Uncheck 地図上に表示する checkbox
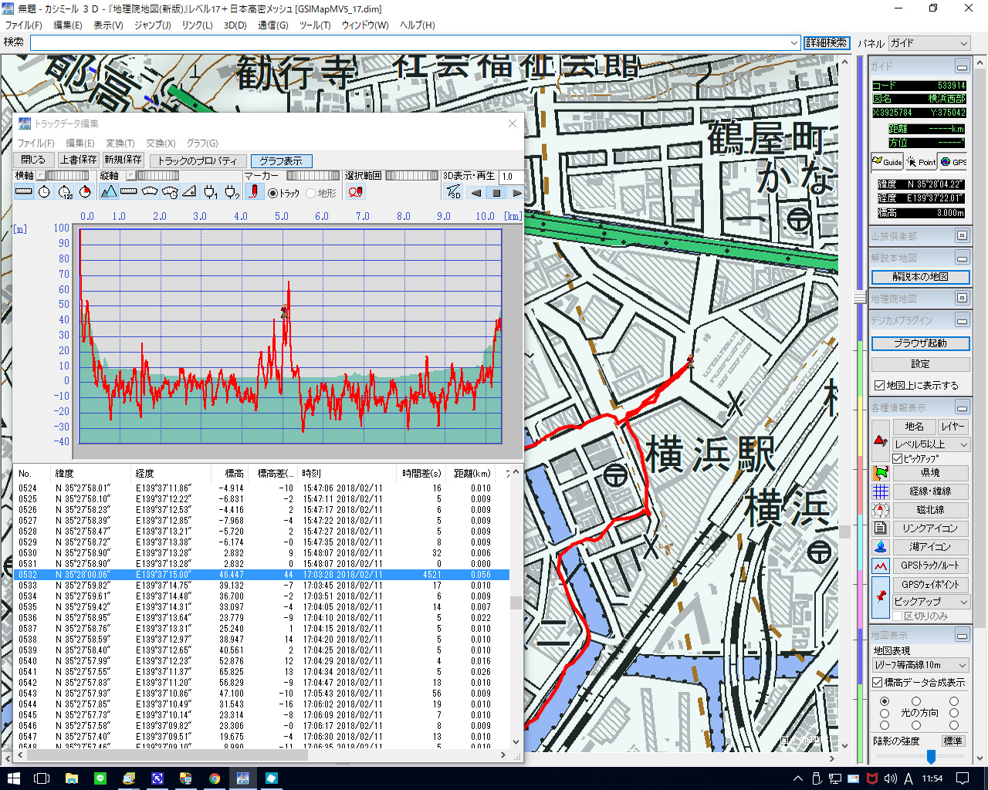This screenshot has height=790, width=988. click(x=879, y=385)
